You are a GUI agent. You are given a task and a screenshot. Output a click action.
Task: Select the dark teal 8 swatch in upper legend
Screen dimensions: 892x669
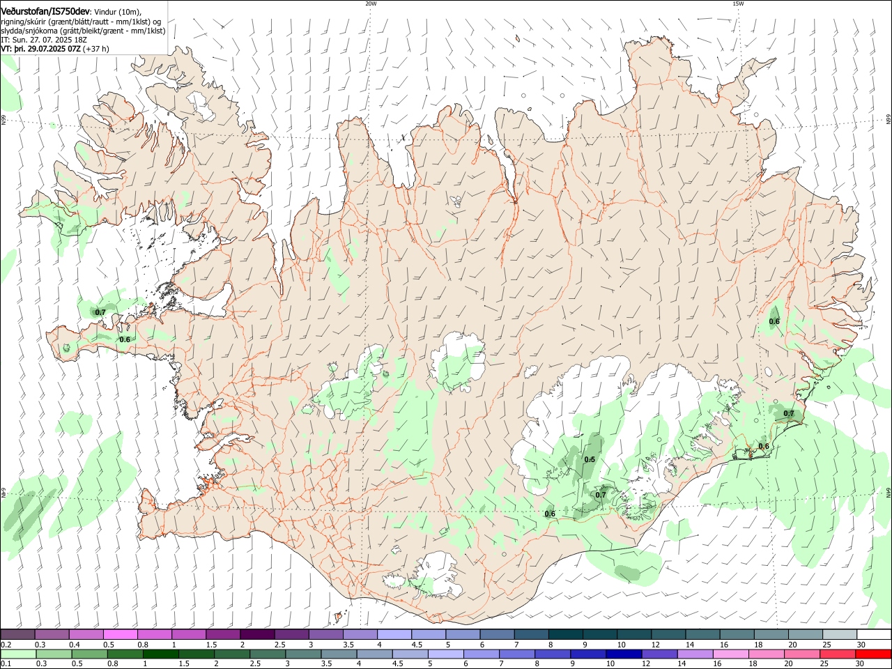point(565,634)
